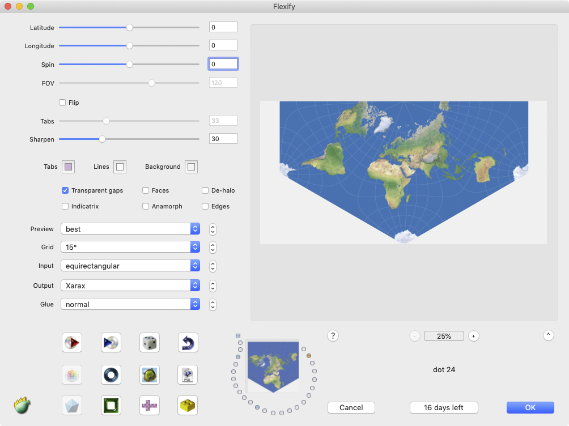
Task: Click the red arrow disc icon
Action: (x=72, y=343)
